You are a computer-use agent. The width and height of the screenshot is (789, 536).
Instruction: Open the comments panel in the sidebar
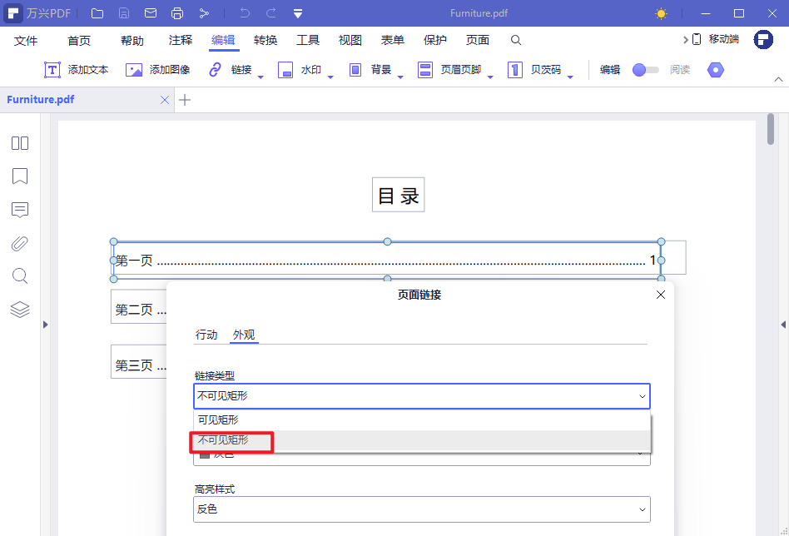[x=19, y=210]
